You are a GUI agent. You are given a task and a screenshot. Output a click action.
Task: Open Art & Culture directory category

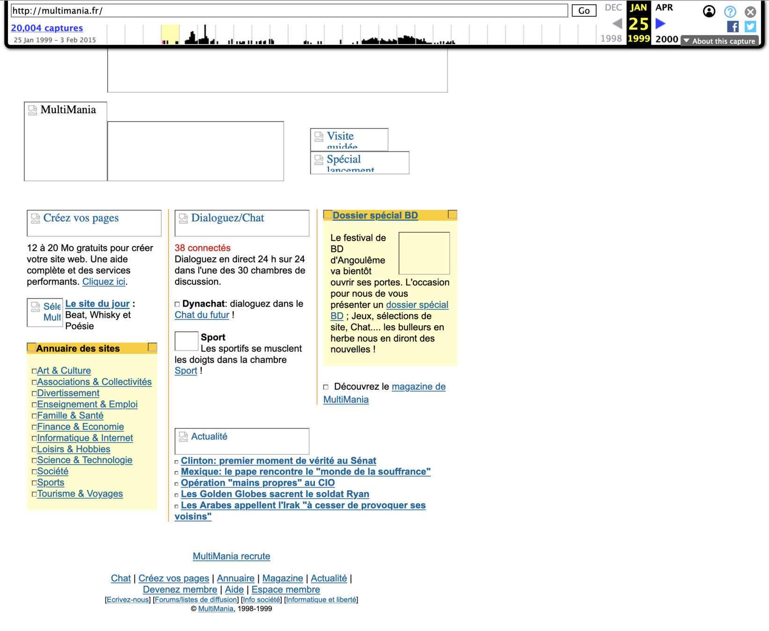[64, 371]
